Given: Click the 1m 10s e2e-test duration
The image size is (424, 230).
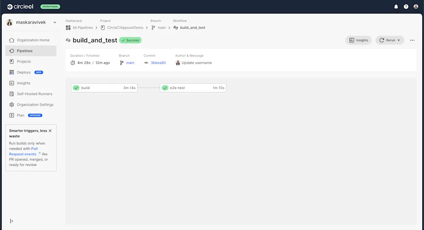Looking at the screenshot, I should click(219, 88).
